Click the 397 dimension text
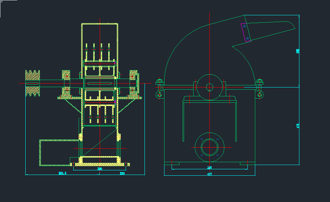The image size is (330, 202). [209, 168]
